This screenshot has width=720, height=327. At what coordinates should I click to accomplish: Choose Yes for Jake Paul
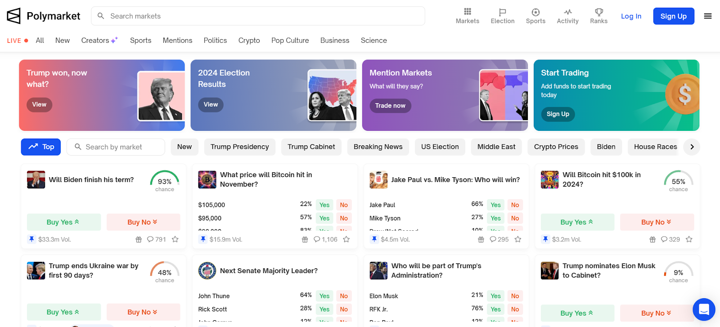click(x=496, y=205)
